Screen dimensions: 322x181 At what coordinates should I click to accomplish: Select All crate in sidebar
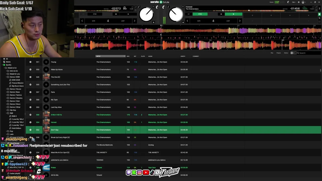(7, 59)
